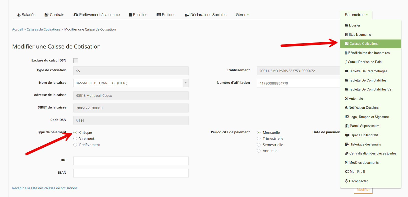Viewport: 408px width, 197px height.
Task: Click the Cumul Reprise de Paie arrow icon
Action: coord(346,62)
